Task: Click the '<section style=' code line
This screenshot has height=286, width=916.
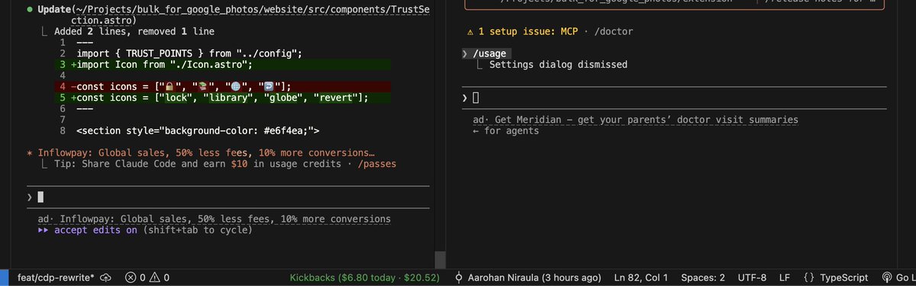Action: 198,130
